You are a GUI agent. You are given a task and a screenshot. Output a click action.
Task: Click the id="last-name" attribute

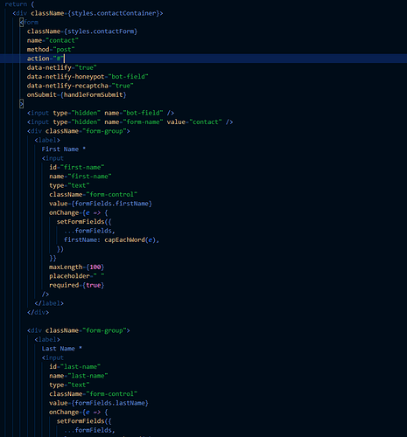click(x=75, y=366)
